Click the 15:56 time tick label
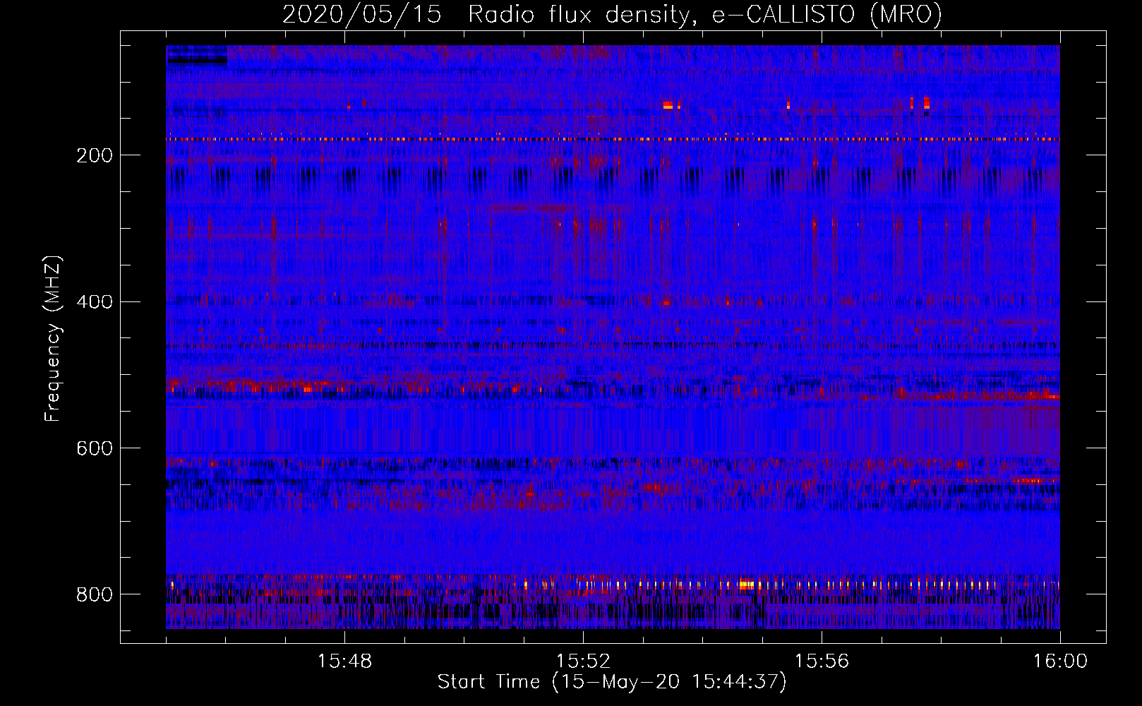 (x=822, y=662)
